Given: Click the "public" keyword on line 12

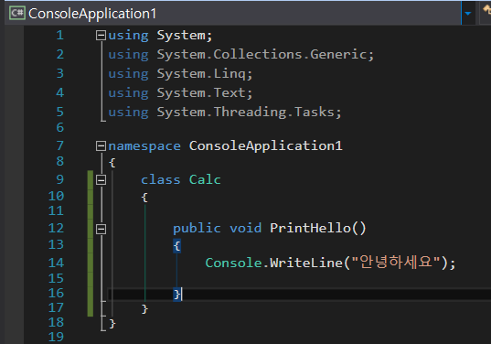Looking at the screenshot, I should [x=197, y=229].
